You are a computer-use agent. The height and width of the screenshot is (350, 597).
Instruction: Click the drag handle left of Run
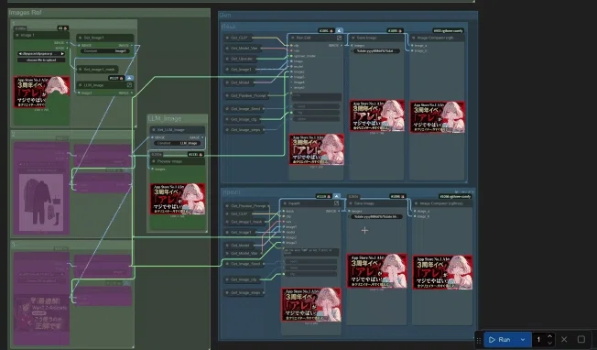coord(479,340)
